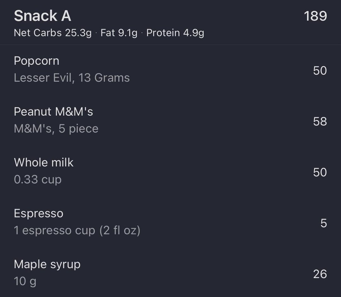Click the Popcorn calorie count of 50
341x297 pixels.
click(320, 70)
